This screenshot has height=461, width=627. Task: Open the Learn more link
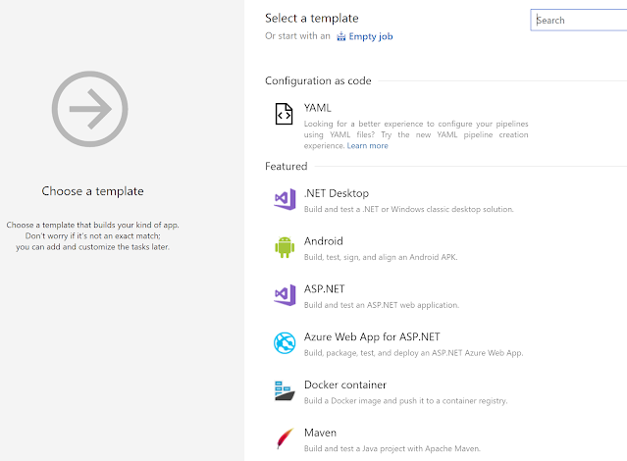point(367,146)
